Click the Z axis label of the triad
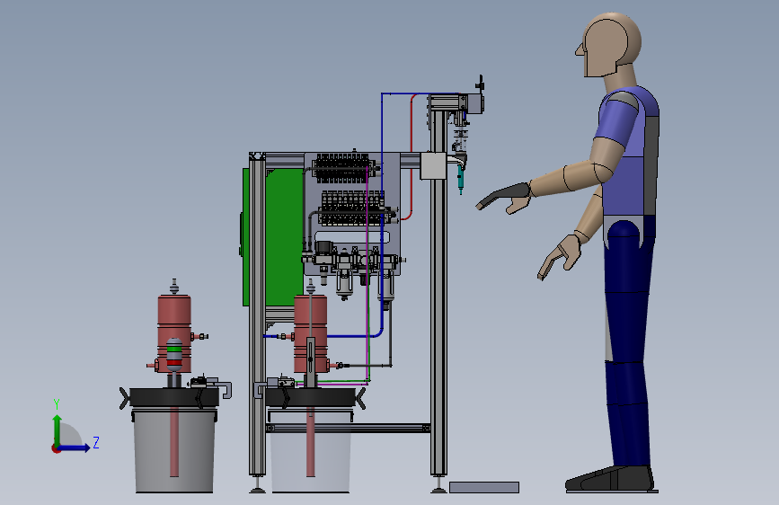The height and width of the screenshot is (505, 779). pyautogui.click(x=96, y=442)
